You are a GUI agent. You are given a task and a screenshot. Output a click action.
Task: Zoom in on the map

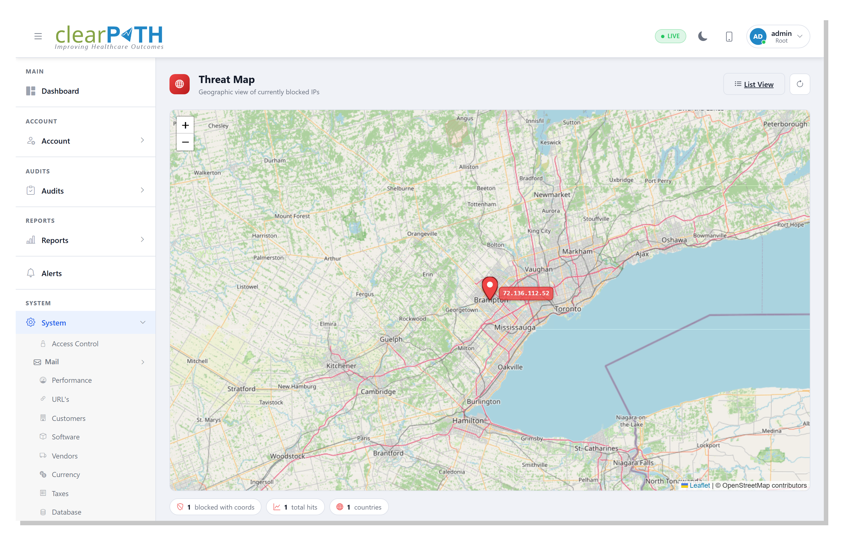(185, 125)
